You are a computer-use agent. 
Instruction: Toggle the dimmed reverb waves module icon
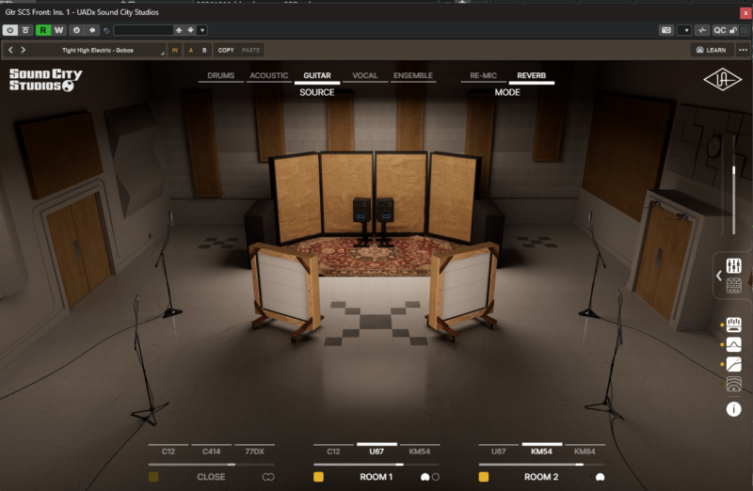point(734,384)
